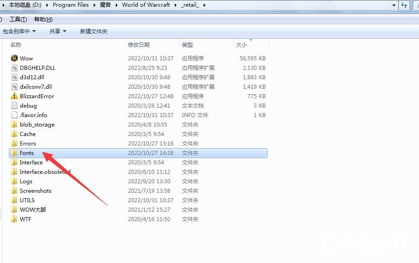Select the debug text document icon
Screen dimensions: 419x263
coord(14,105)
